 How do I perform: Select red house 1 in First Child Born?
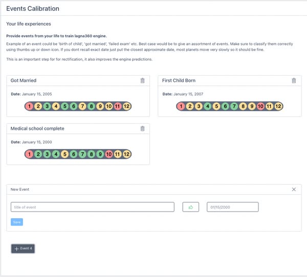tap(181, 106)
